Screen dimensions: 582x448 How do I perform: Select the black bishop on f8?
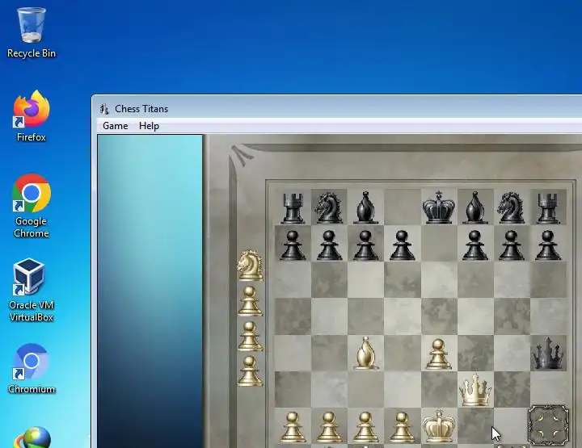coord(475,207)
